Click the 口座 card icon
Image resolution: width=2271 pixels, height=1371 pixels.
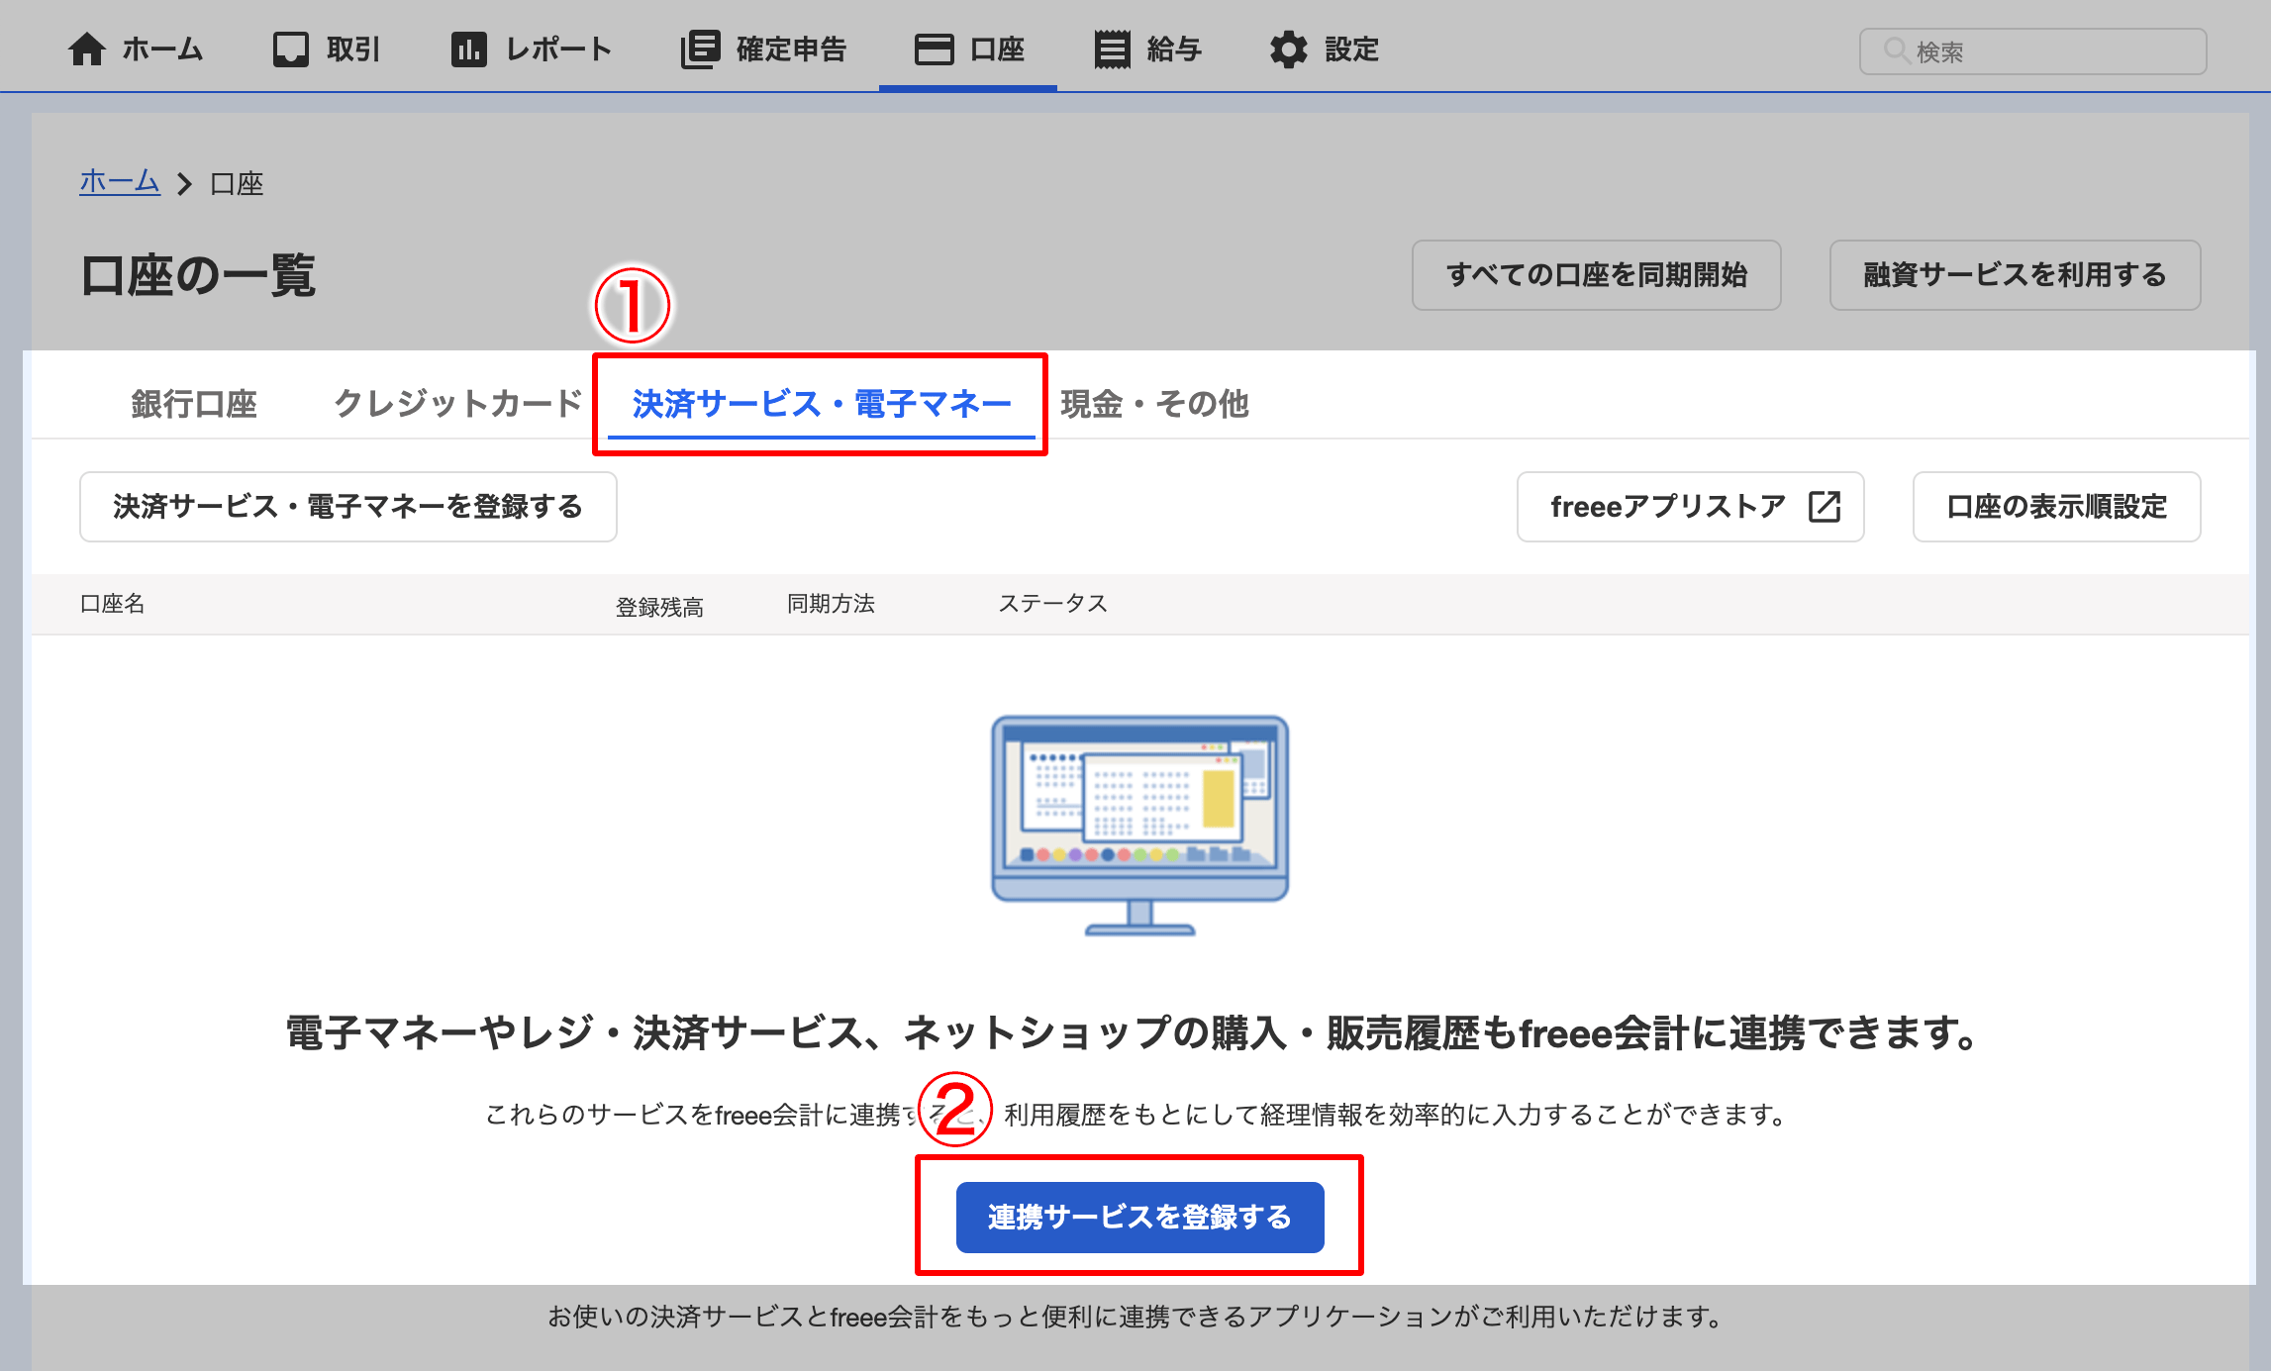(x=934, y=49)
